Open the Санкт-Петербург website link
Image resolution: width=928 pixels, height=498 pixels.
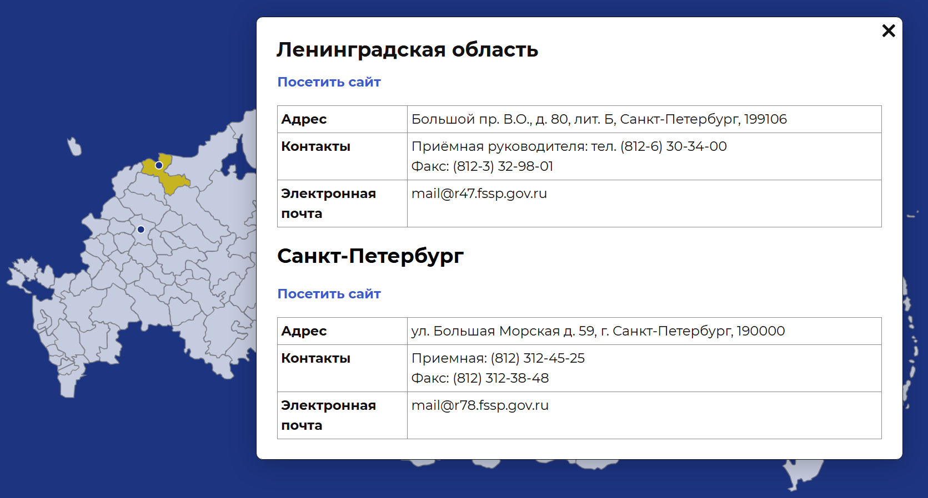click(x=329, y=294)
